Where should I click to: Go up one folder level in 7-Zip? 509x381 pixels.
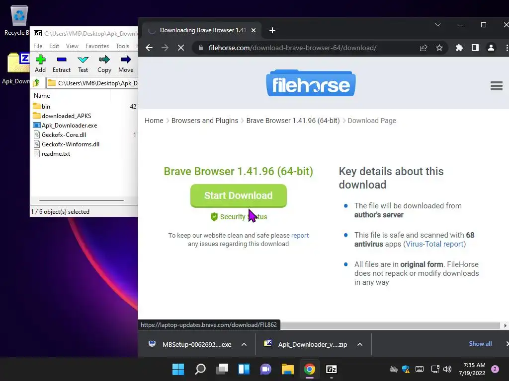tap(36, 83)
